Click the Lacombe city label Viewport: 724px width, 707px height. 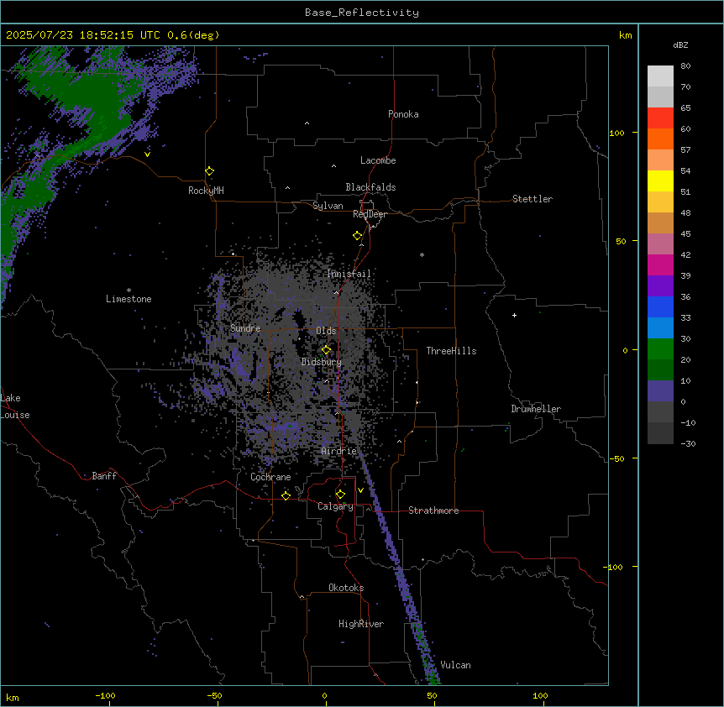click(x=378, y=160)
